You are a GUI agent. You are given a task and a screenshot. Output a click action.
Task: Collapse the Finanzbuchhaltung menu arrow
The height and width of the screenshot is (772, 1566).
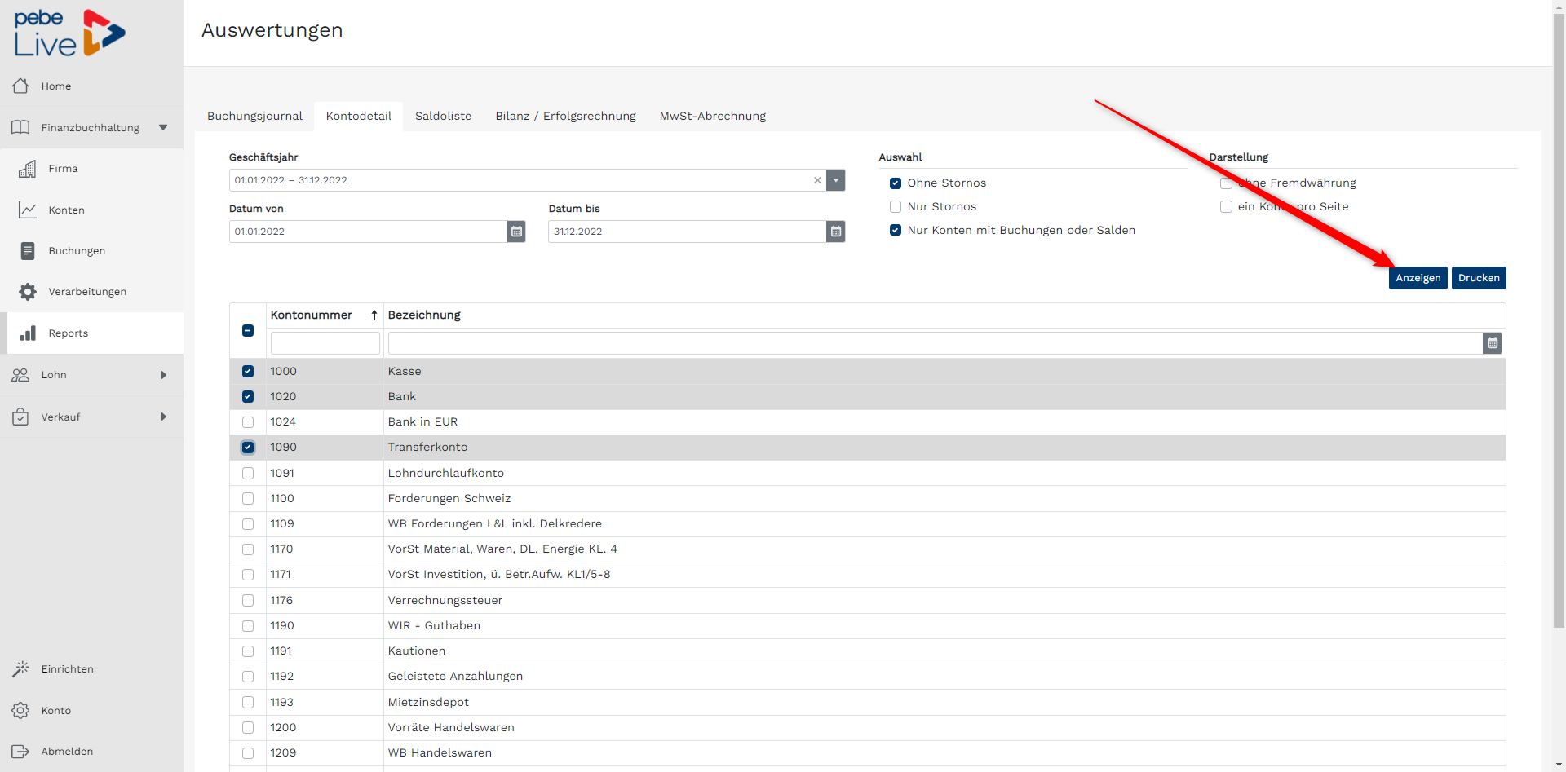(163, 128)
